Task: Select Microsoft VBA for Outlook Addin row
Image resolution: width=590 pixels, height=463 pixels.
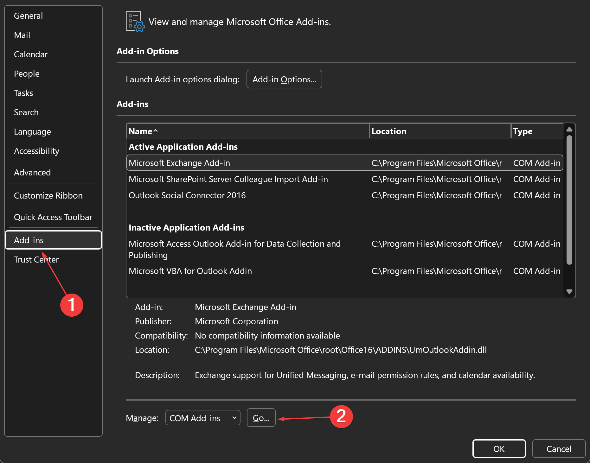Action: (345, 271)
